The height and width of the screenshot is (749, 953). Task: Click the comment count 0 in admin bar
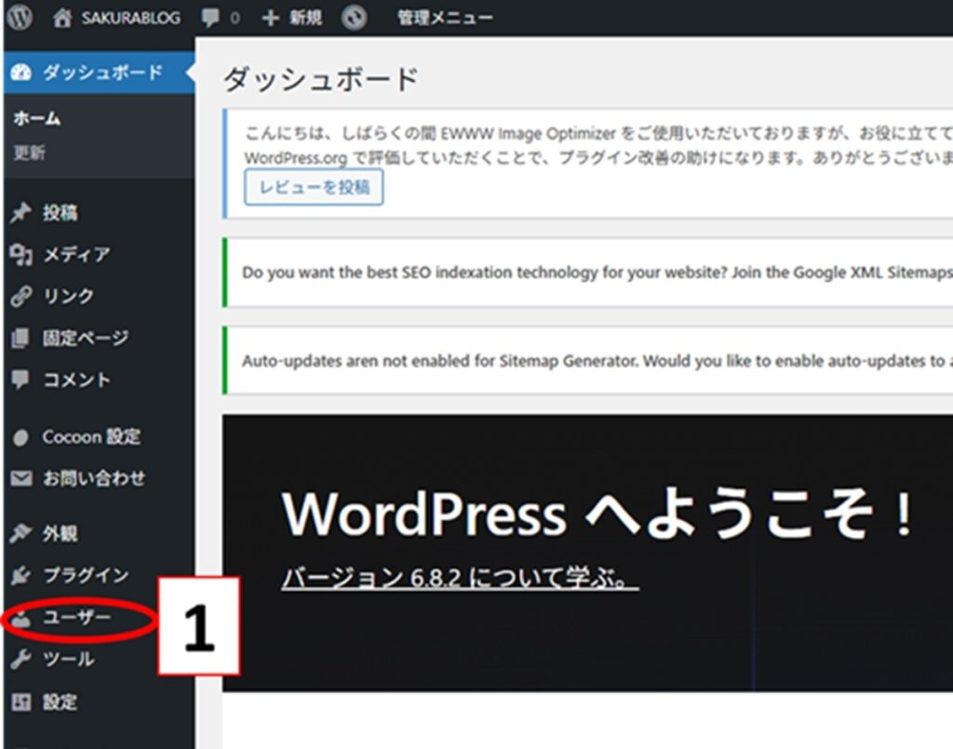pos(235,19)
